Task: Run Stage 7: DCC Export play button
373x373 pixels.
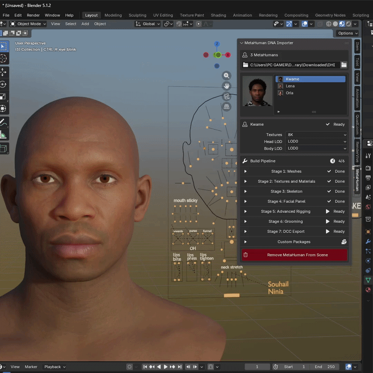Action: 328,231
